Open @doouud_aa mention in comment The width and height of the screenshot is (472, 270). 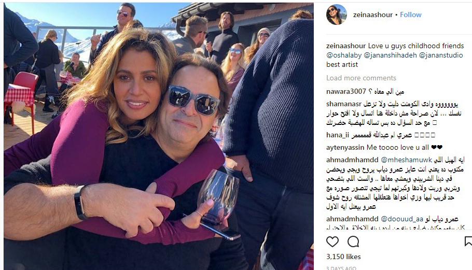[402, 219]
